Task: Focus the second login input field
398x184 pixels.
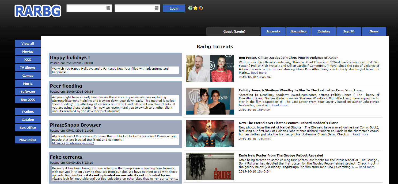Action: (x=137, y=8)
